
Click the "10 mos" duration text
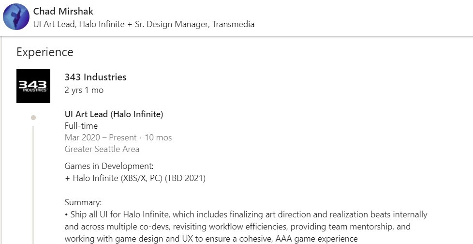[158, 137]
